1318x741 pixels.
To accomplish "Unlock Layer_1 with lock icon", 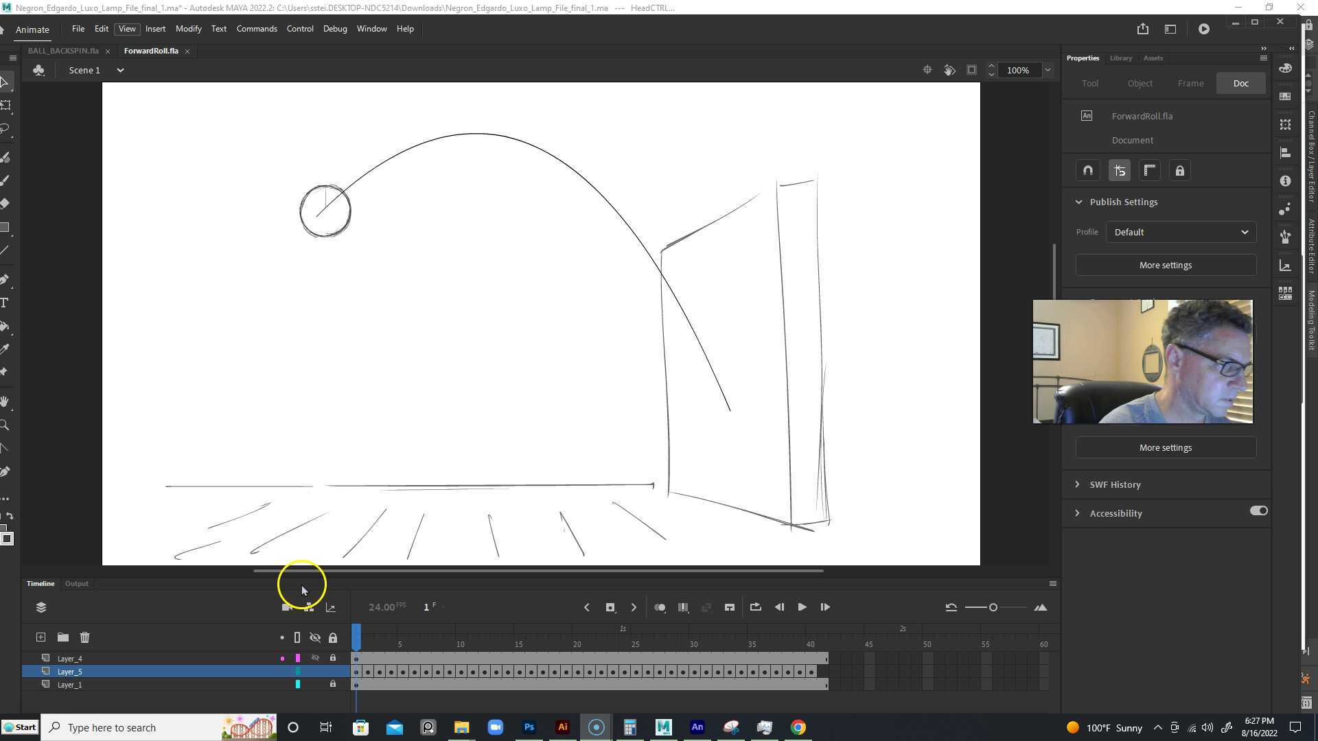I will 333,684.
